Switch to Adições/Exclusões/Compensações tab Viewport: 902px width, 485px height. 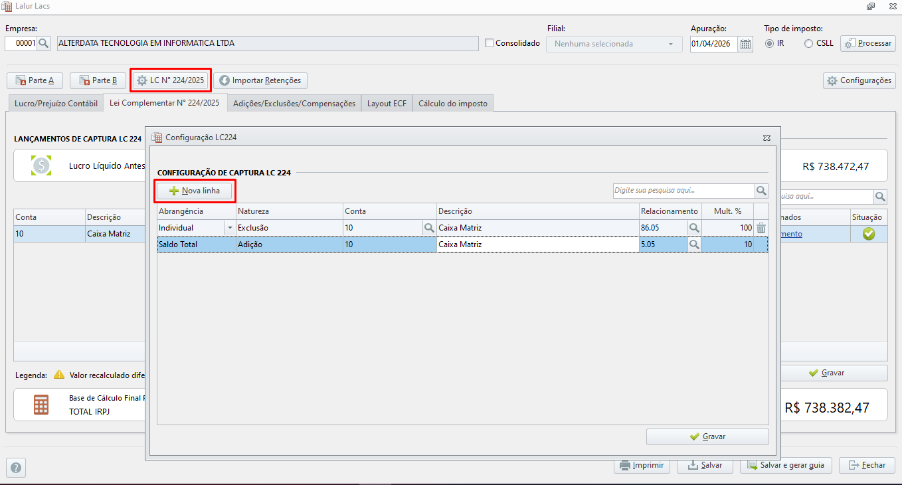294,104
